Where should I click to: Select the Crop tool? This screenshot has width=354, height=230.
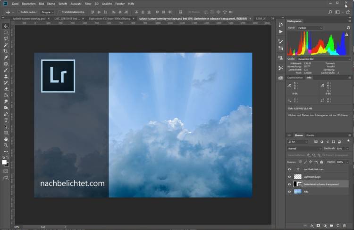point(6,51)
